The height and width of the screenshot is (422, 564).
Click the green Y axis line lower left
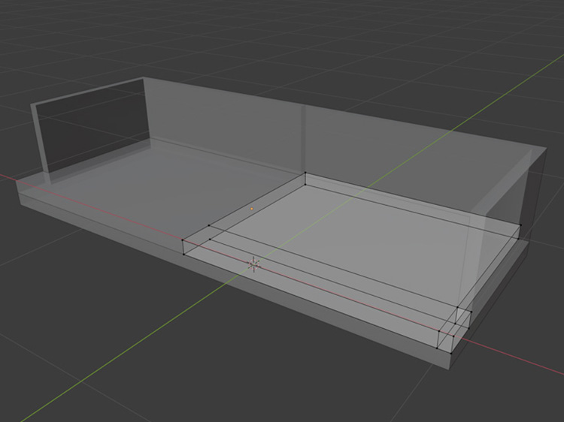(x=113, y=360)
